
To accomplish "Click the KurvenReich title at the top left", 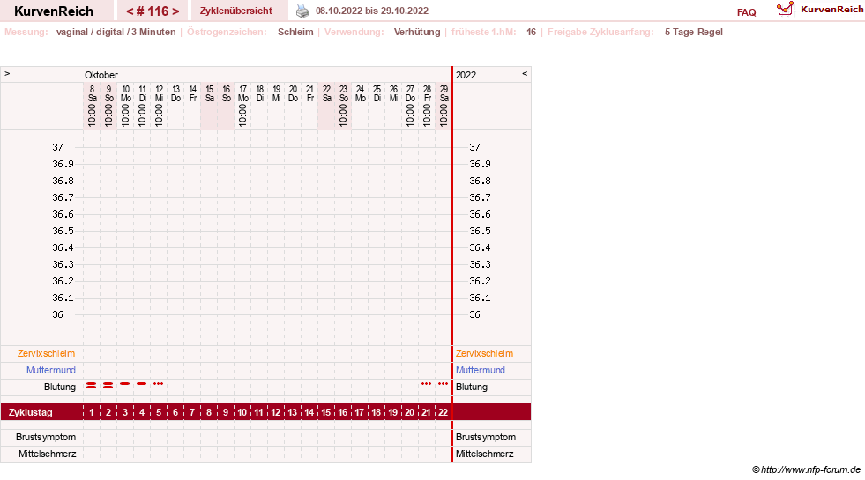I will pyautogui.click(x=54, y=11).
